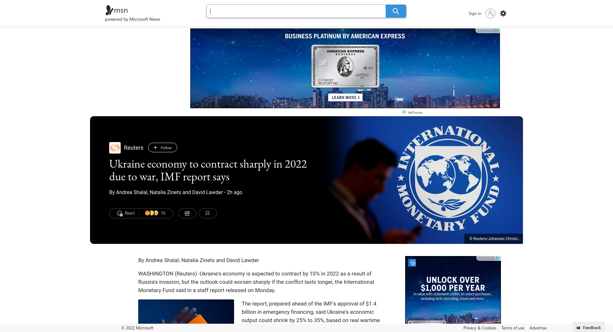Share the article via share icon
This screenshot has height=332, width=613.
(x=187, y=213)
